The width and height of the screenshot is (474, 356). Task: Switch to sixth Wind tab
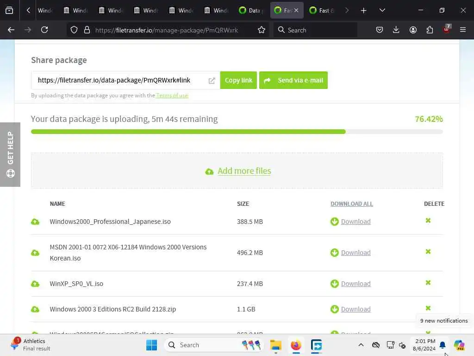217,10
